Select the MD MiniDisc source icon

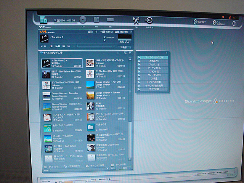96,19
